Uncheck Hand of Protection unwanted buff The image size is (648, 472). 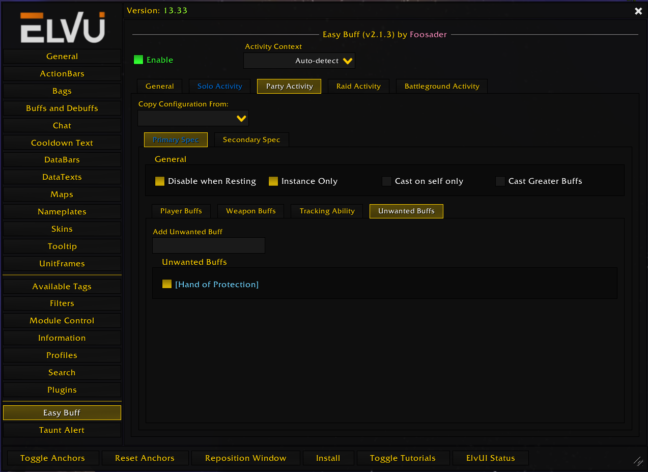(x=167, y=284)
